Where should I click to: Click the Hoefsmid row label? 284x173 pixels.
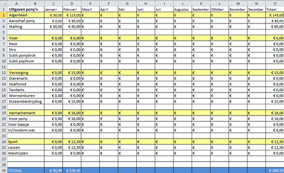17,84
